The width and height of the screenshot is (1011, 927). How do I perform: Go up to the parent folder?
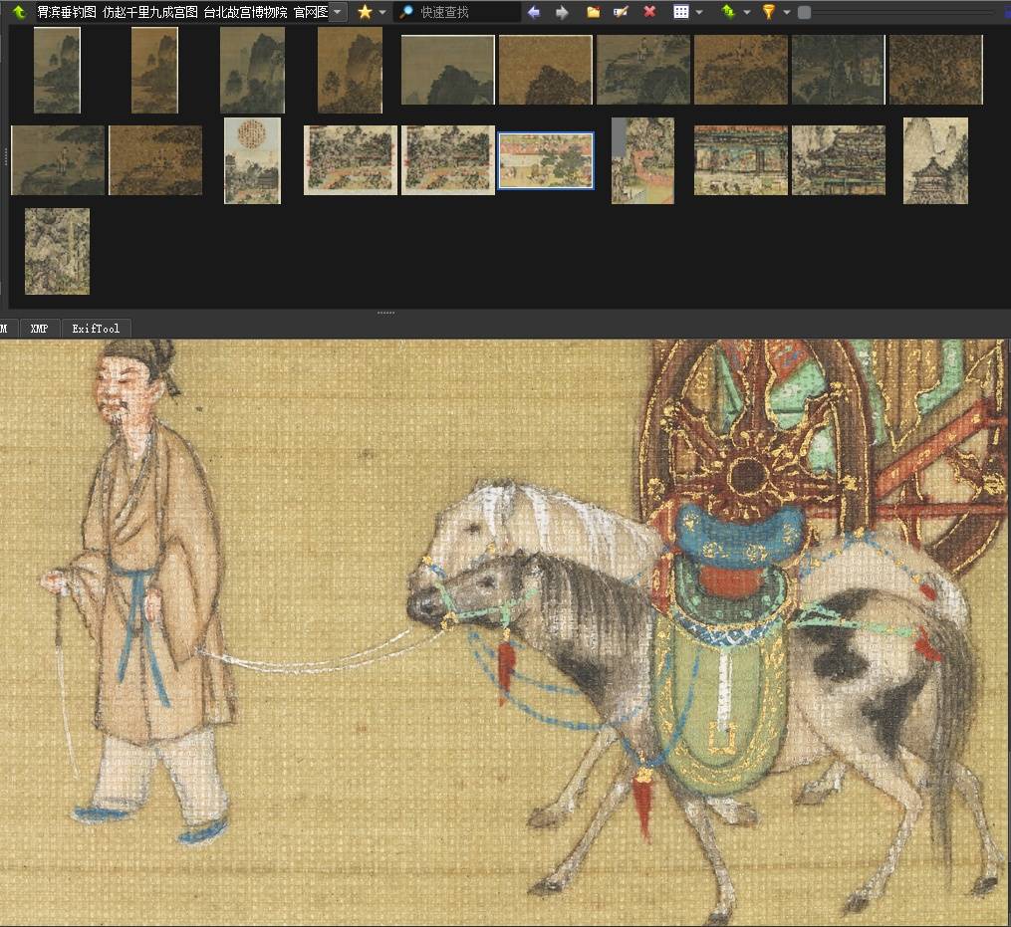pos(19,12)
